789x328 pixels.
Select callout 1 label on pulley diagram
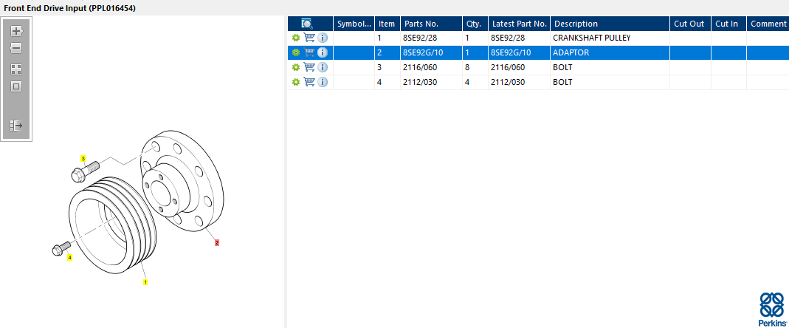pyautogui.click(x=145, y=281)
